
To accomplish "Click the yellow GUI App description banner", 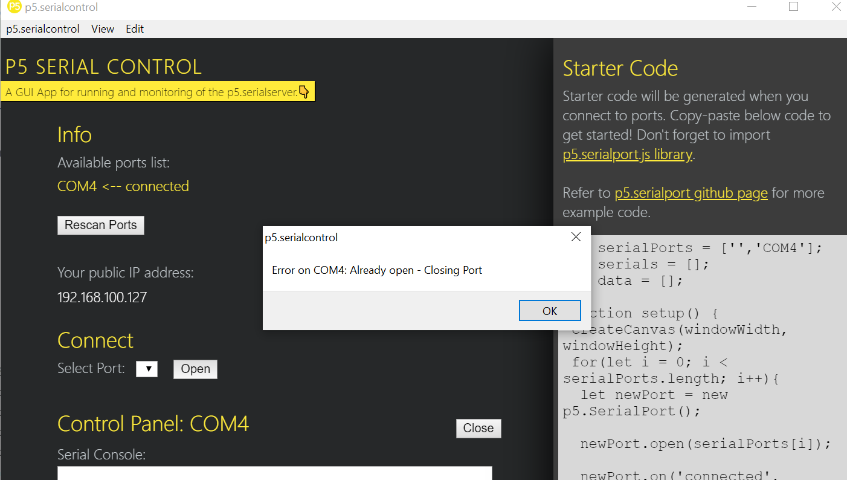I will (x=158, y=92).
